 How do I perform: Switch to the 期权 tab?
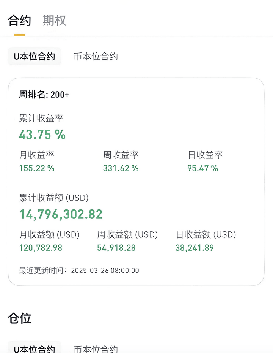54,21
